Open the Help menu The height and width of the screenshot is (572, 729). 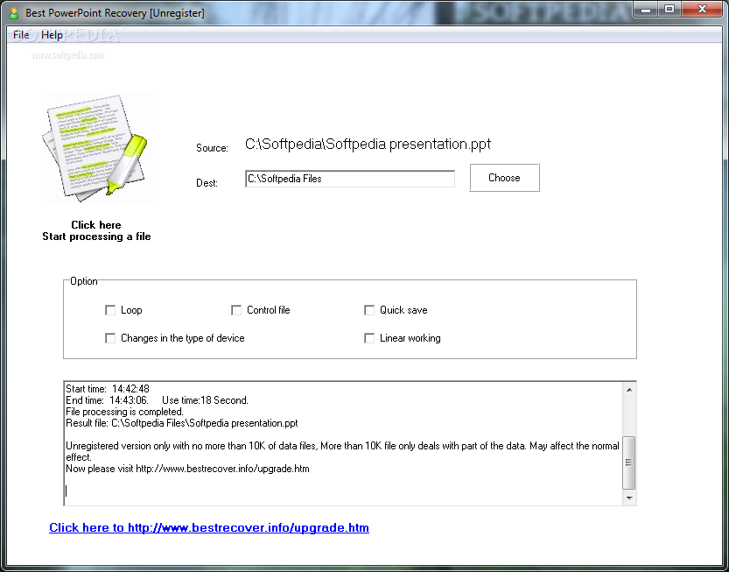(52, 35)
